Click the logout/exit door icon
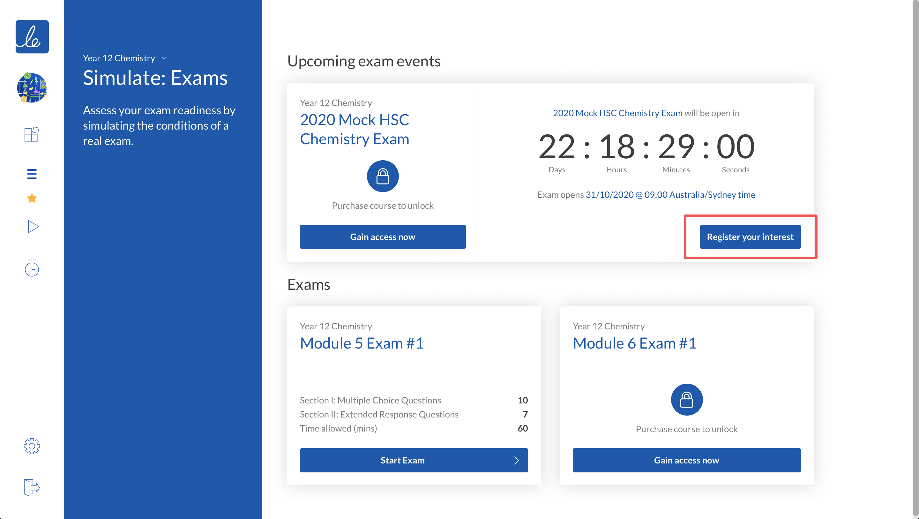 (x=32, y=487)
